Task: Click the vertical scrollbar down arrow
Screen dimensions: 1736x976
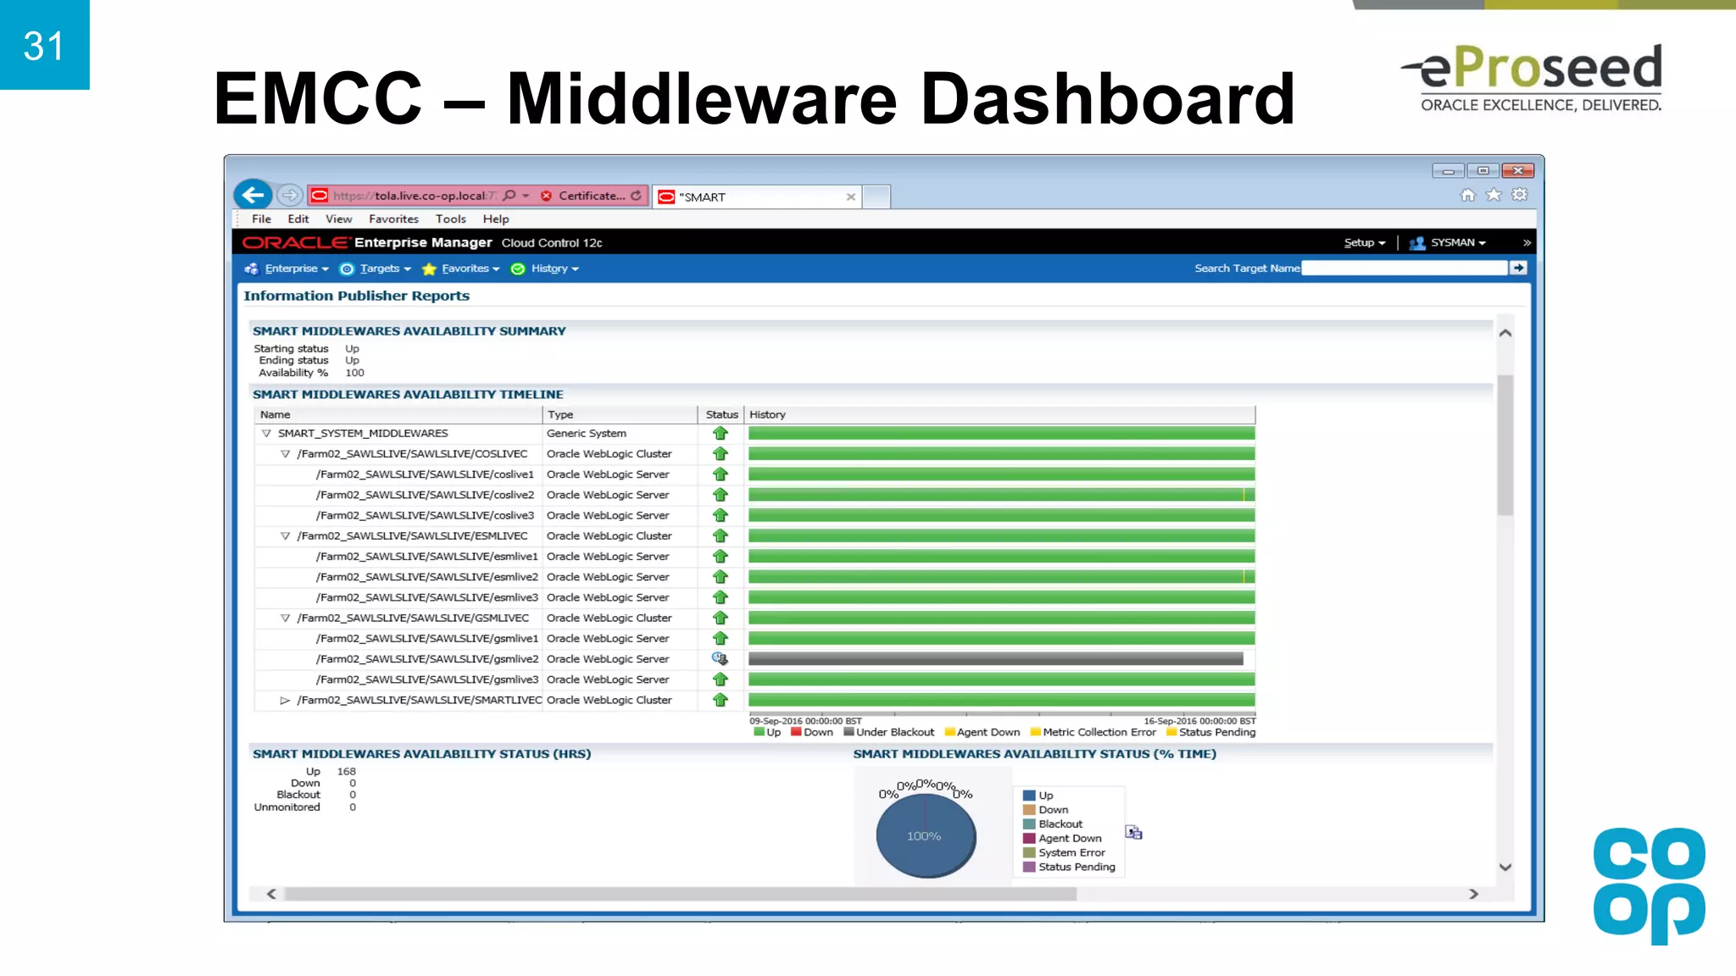Action: pyautogui.click(x=1505, y=867)
